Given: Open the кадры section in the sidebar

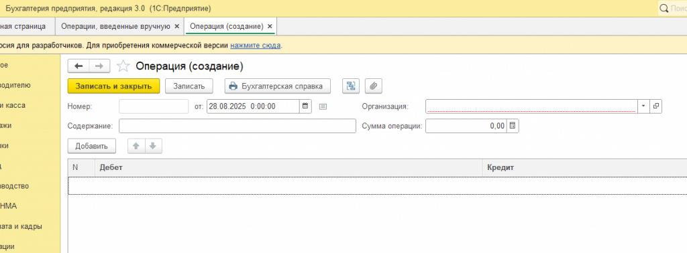Looking at the screenshot, I should click(21, 227).
